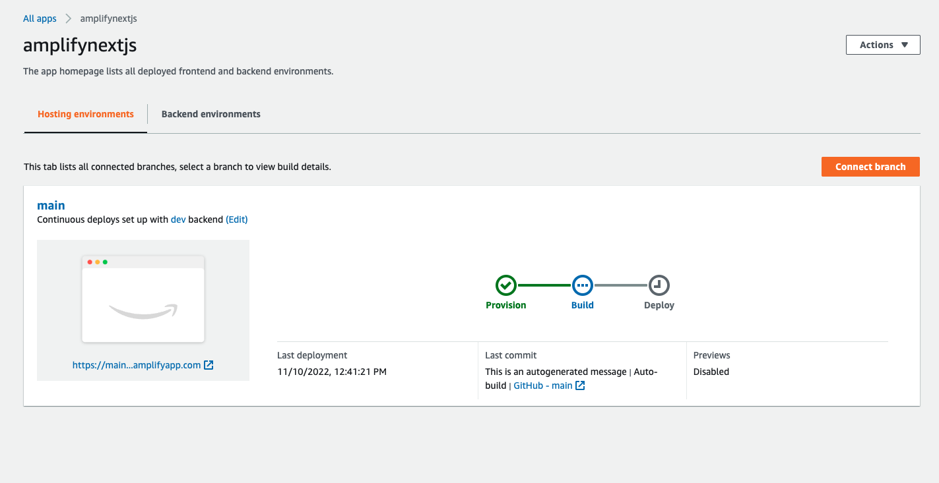The width and height of the screenshot is (939, 483).
Task: Click the amplifynextjs breadcrumb text
Action: point(109,18)
